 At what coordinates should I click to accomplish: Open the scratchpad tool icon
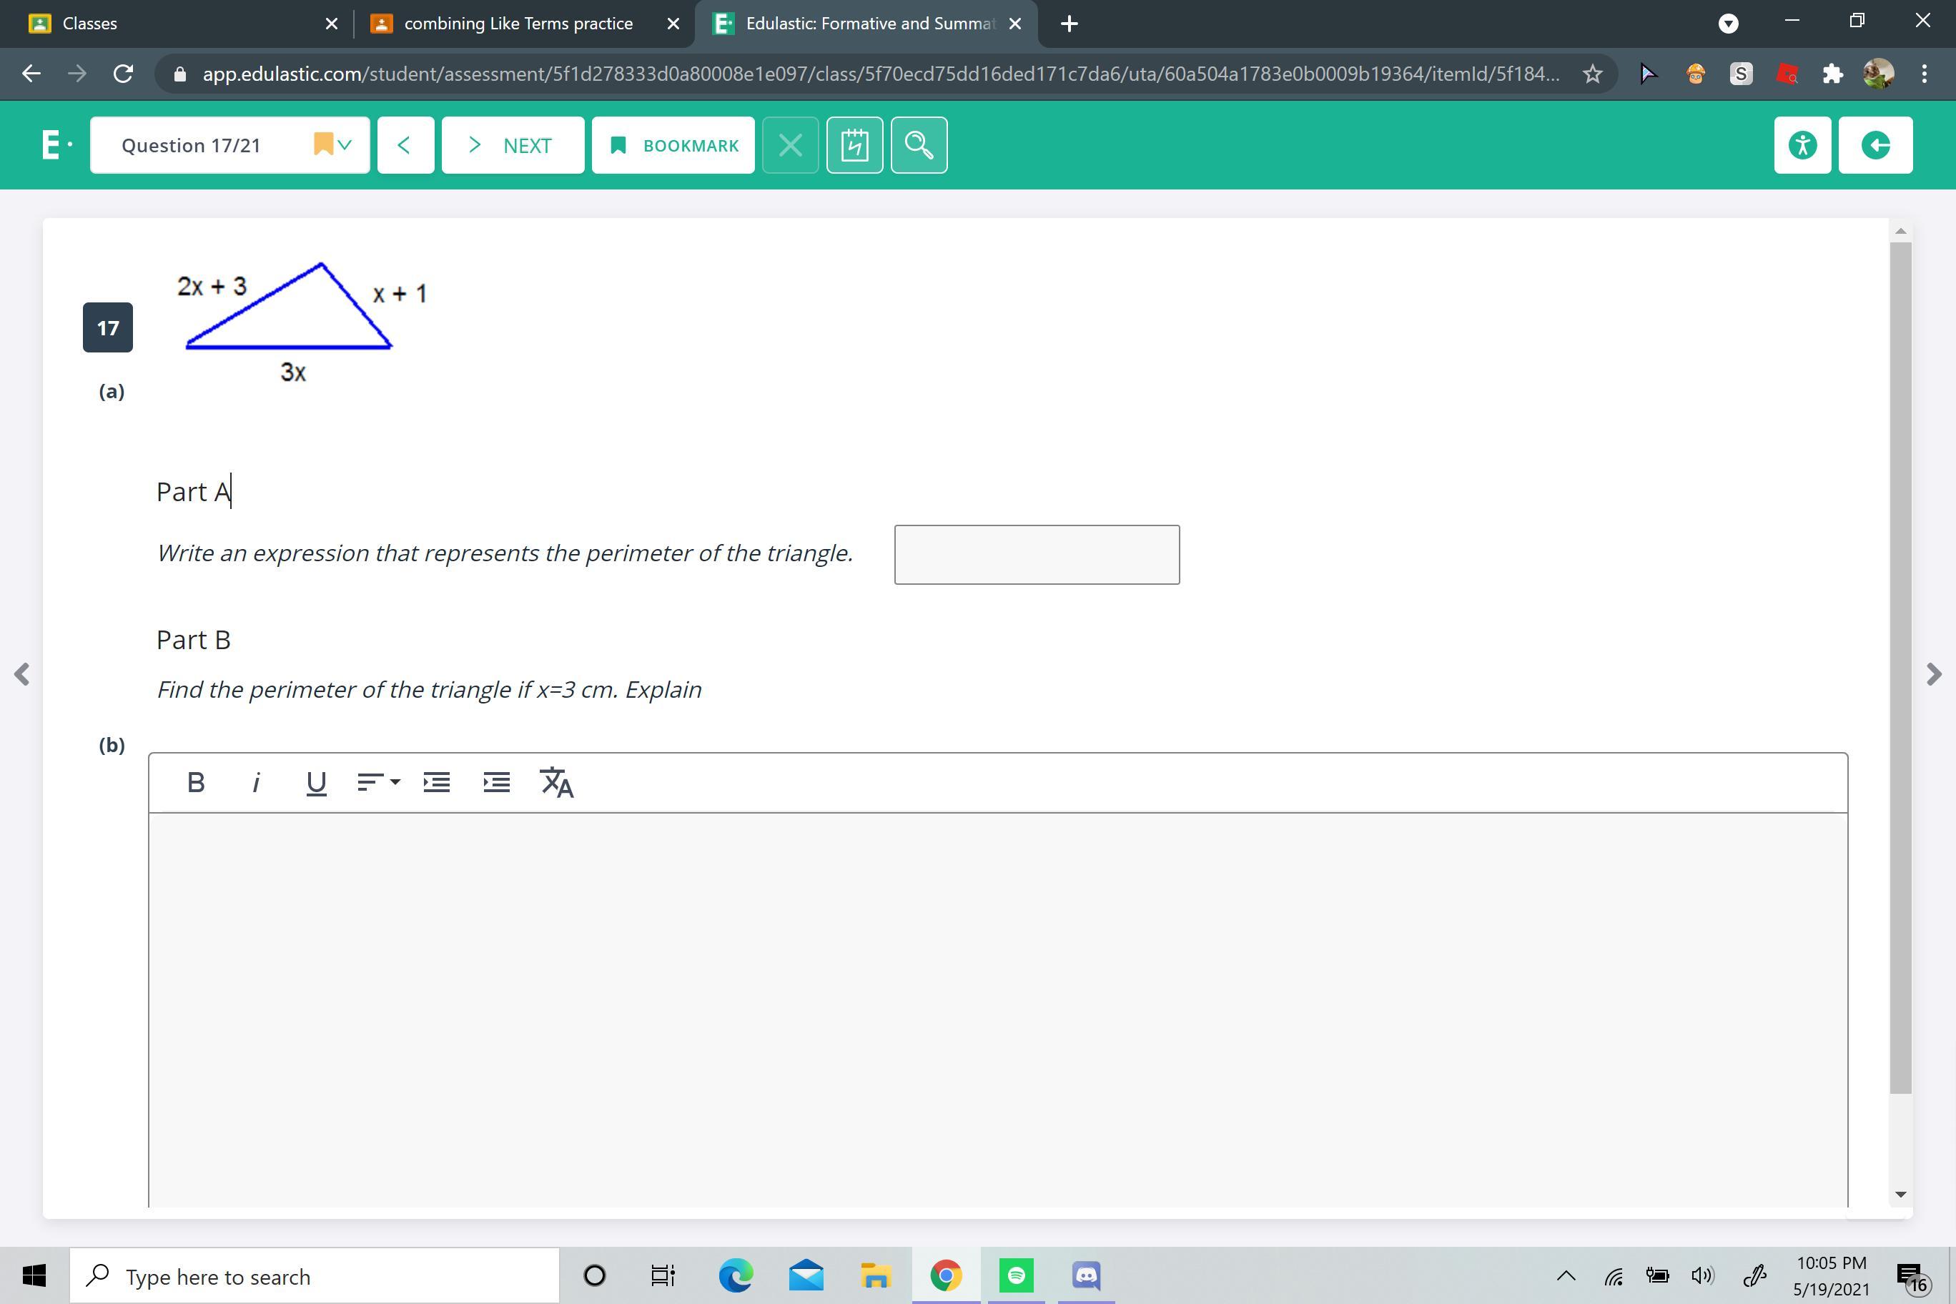[x=854, y=146]
